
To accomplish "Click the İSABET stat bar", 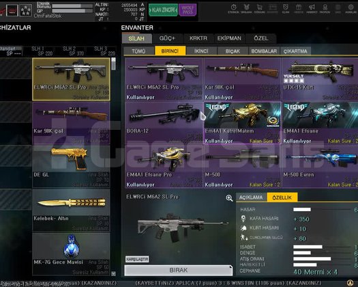I will coord(322,247).
